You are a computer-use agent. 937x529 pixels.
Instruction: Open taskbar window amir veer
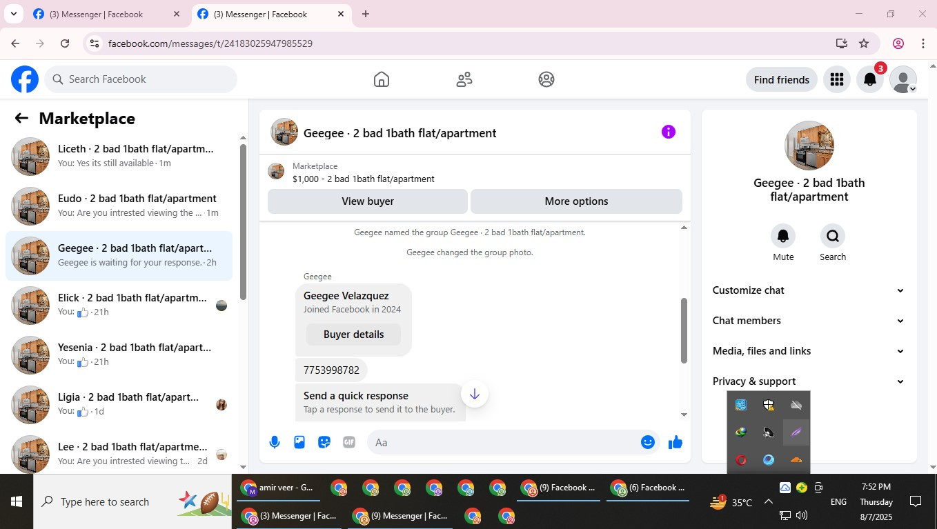click(278, 488)
